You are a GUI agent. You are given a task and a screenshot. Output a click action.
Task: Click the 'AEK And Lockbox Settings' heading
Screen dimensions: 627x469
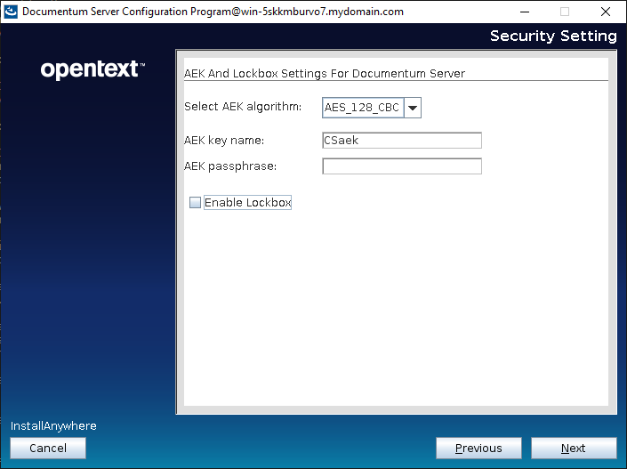click(324, 73)
